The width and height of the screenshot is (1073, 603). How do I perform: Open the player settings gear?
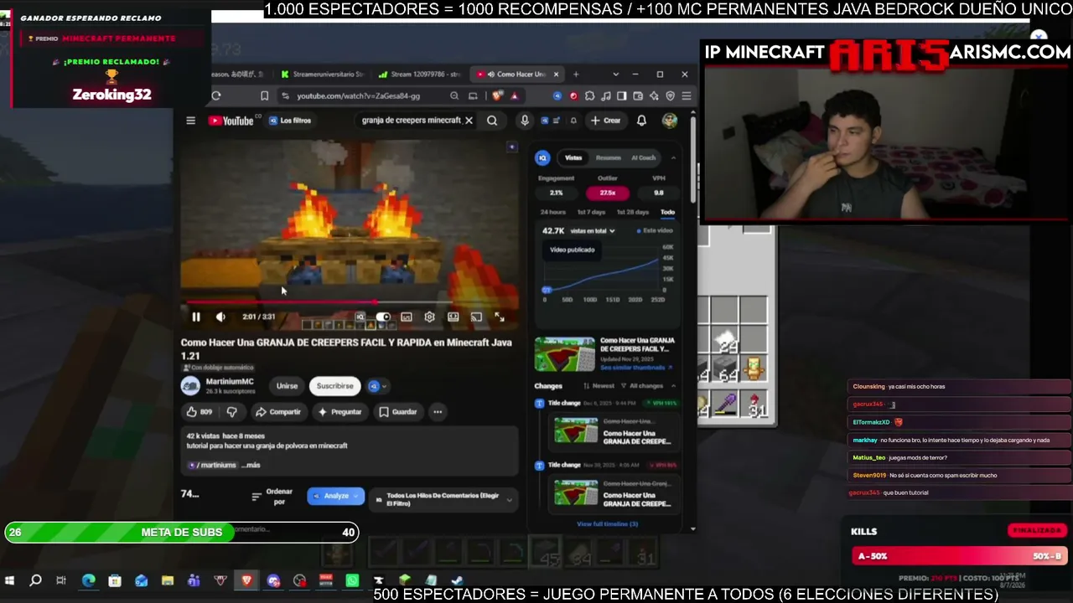pos(429,317)
